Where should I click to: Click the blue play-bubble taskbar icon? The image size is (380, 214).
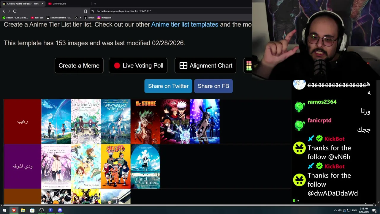tap(51, 210)
